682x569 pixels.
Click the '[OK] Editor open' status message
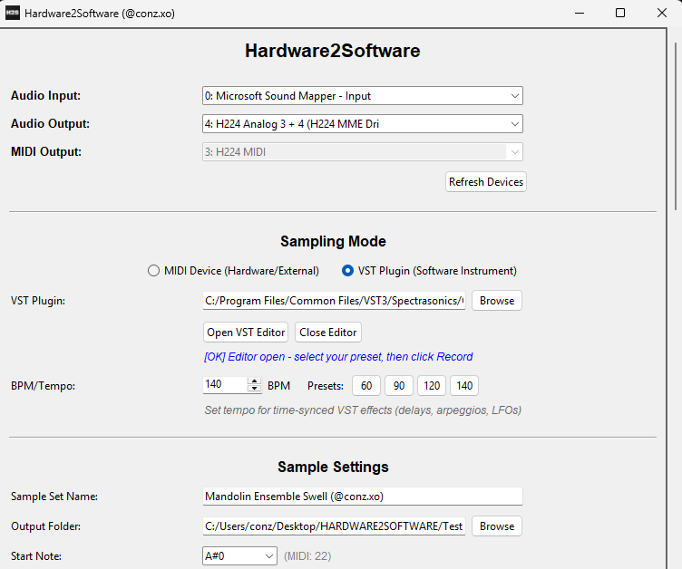pos(338,357)
